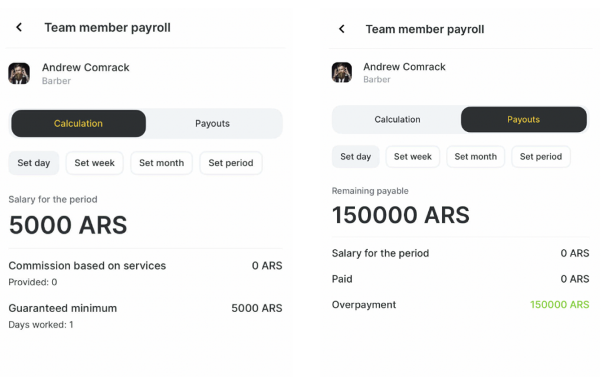Open Andrew Comrack avatar in left panel
The height and width of the screenshot is (377, 604).
[x=19, y=74]
